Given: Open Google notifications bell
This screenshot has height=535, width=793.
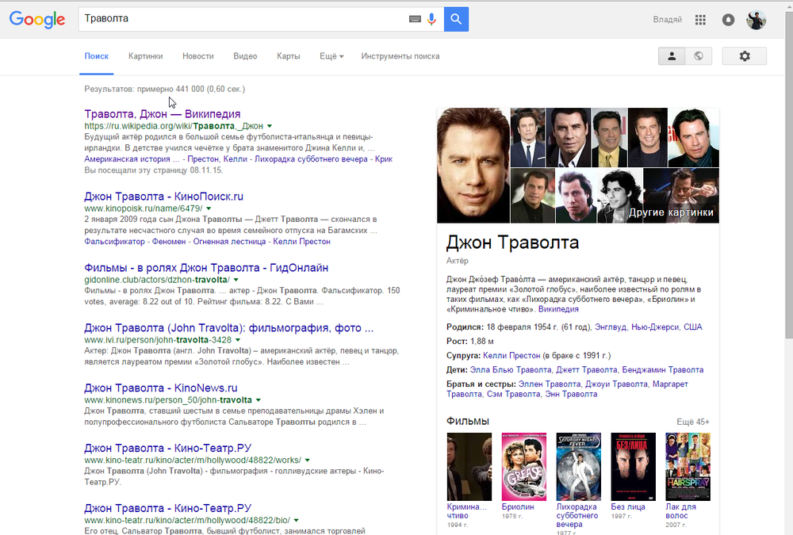Looking at the screenshot, I should tap(728, 20).
